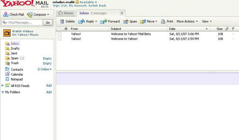Click the attachment paperclip column icon
239x140 pixels.
(x=227, y=29)
